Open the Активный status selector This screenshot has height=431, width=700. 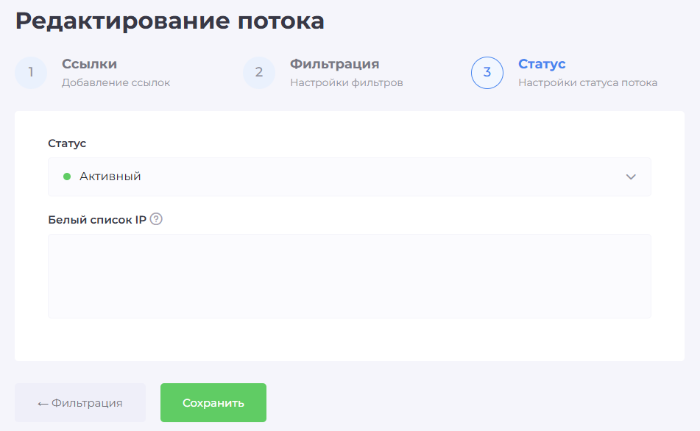350,177
